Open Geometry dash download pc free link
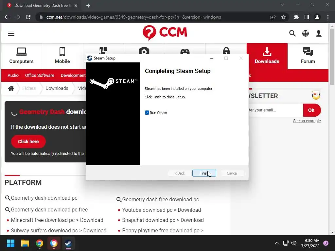 click(x=49, y=209)
